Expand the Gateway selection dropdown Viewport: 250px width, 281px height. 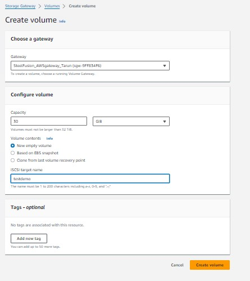point(90,66)
